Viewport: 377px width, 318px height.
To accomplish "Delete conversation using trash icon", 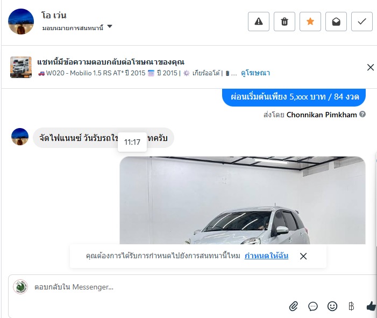I will tap(284, 22).
